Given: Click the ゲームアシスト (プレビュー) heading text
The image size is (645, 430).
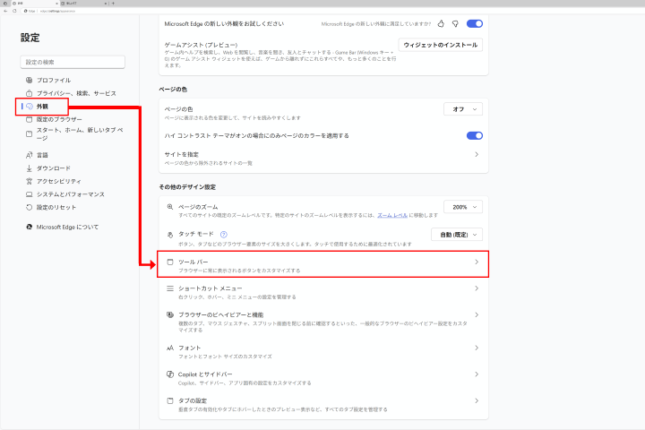Looking at the screenshot, I should tap(202, 45).
